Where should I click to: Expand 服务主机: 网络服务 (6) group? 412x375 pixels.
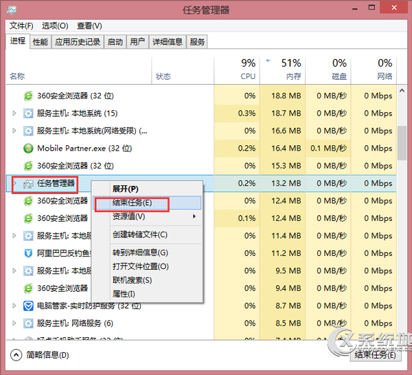(x=14, y=323)
